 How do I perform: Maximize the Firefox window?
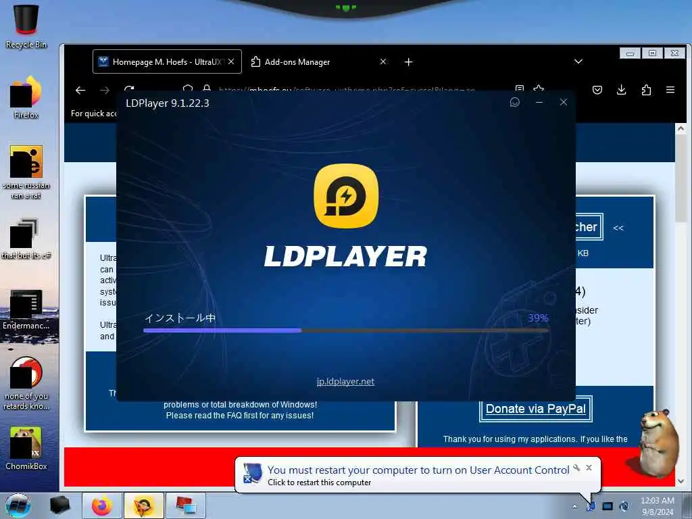click(652, 53)
